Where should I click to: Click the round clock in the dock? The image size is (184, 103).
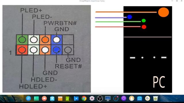tap(147, 98)
